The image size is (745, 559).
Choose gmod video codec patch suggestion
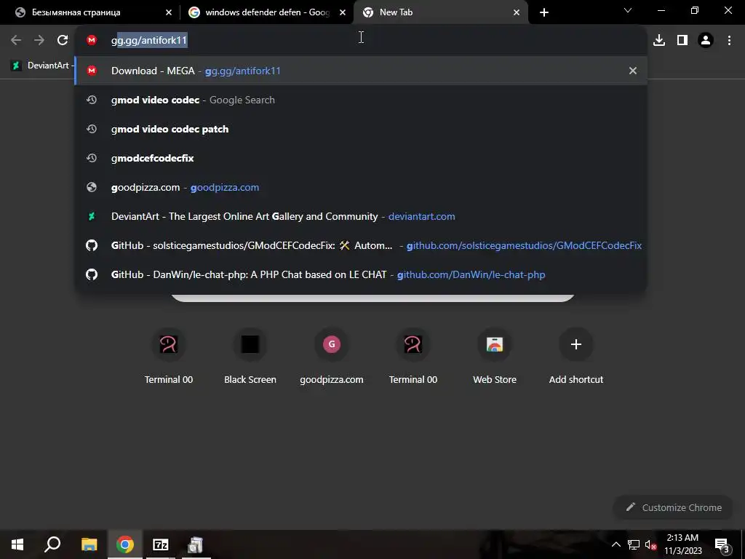tap(361, 130)
